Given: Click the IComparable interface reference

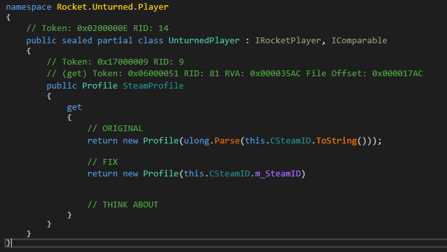Looking at the screenshot, I should tap(359, 41).
